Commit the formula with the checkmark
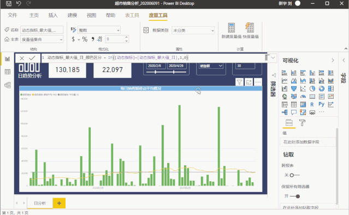Screen dimensions: 349x215 tap(32, 58)
